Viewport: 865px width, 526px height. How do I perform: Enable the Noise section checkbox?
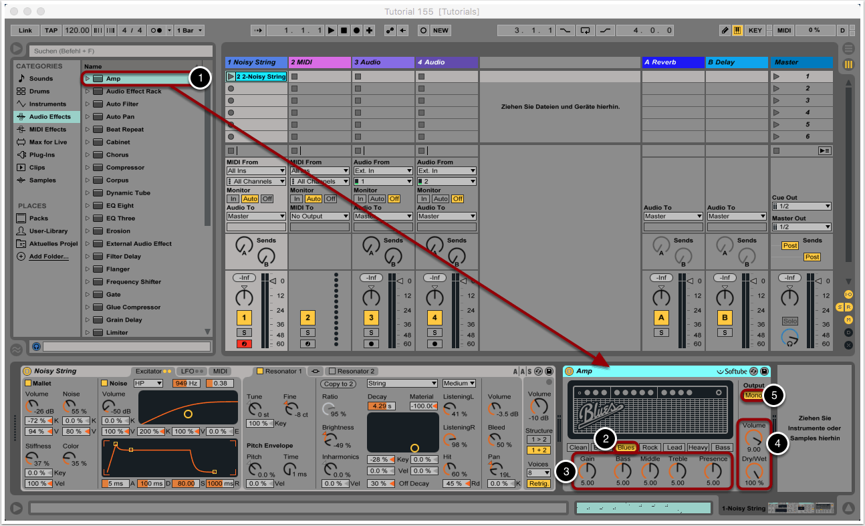click(104, 384)
